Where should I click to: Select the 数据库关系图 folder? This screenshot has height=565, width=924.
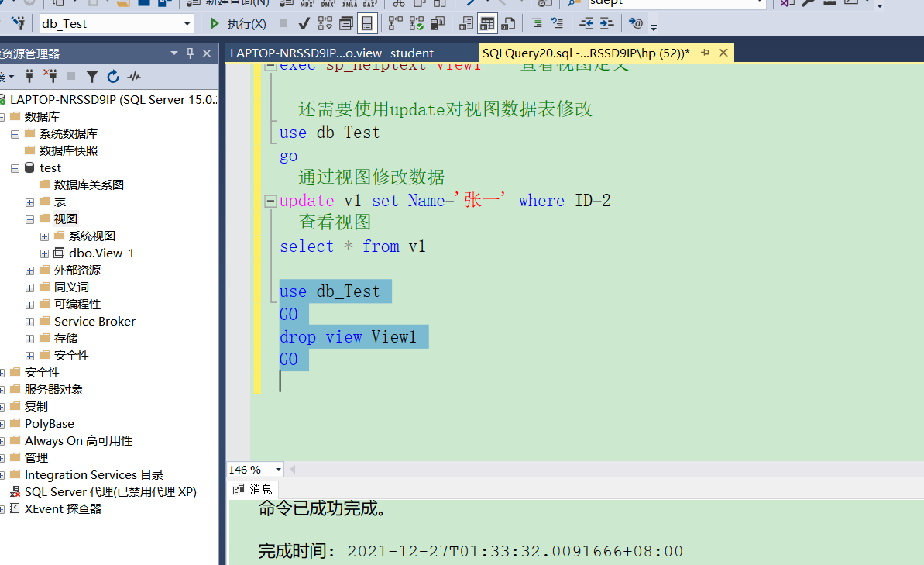pyautogui.click(x=89, y=185)
